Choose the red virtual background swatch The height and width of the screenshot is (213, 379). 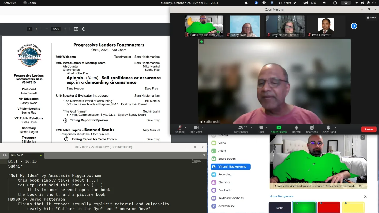[329, 207]
